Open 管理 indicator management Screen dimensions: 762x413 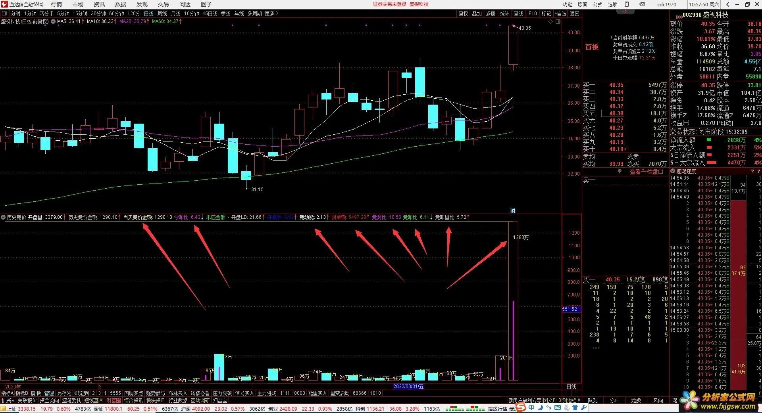tap(49, 393)
